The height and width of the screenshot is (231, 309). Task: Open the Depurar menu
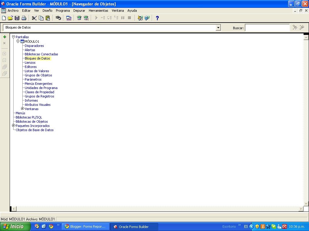pos(79,11)
